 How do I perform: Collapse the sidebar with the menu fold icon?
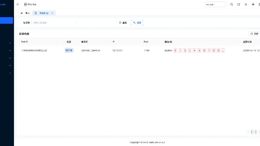point(18,5)
